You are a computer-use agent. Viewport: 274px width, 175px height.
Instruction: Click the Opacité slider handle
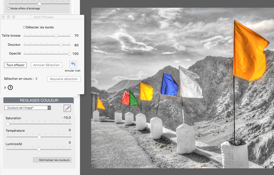[x=69, y=54]
